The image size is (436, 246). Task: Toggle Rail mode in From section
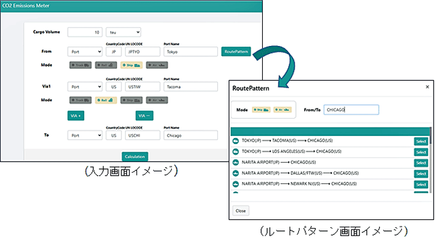[106, 65]
